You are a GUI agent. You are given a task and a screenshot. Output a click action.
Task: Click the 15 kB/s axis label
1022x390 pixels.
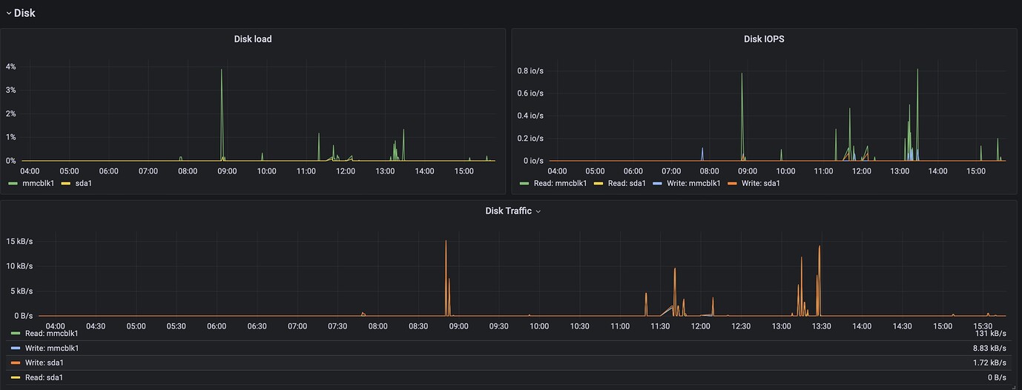click(19, 242)
